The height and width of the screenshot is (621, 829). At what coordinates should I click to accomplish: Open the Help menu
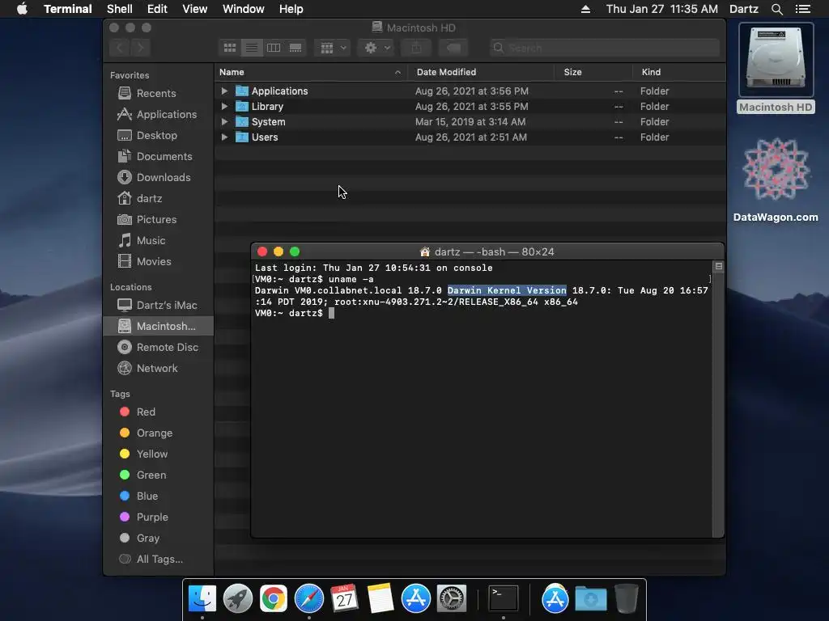point(291,9)
